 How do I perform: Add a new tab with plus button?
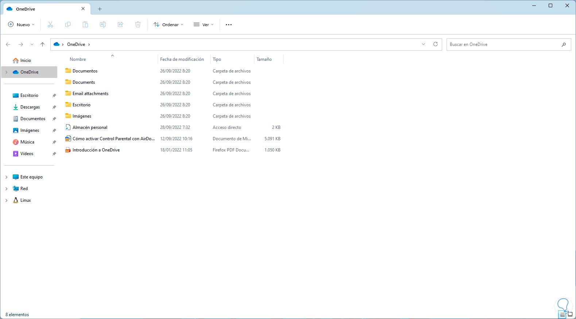[100, 9]
